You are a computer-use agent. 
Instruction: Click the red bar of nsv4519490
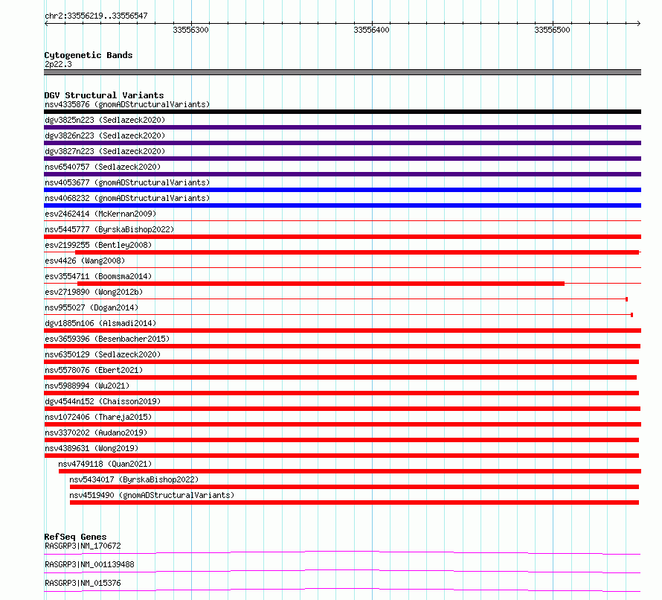pyautogui.click(x=354, y=502)
